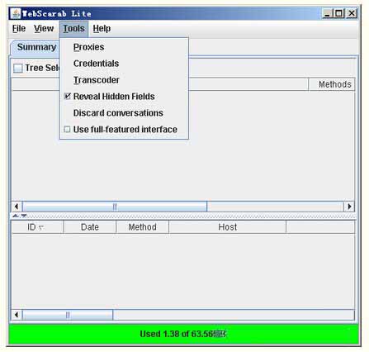Open the View menu
Image resolution: width=369 pixels, height=352 pixels.
tap(44, 29)
